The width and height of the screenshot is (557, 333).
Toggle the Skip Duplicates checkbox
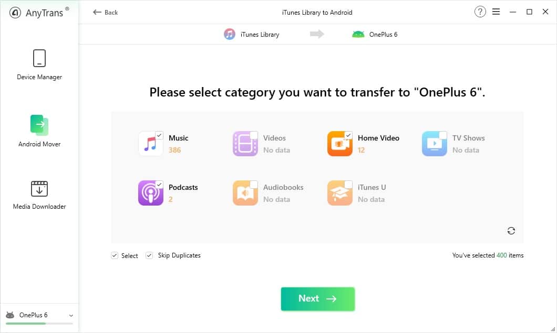pyautogui.click(x=149, y=255)
